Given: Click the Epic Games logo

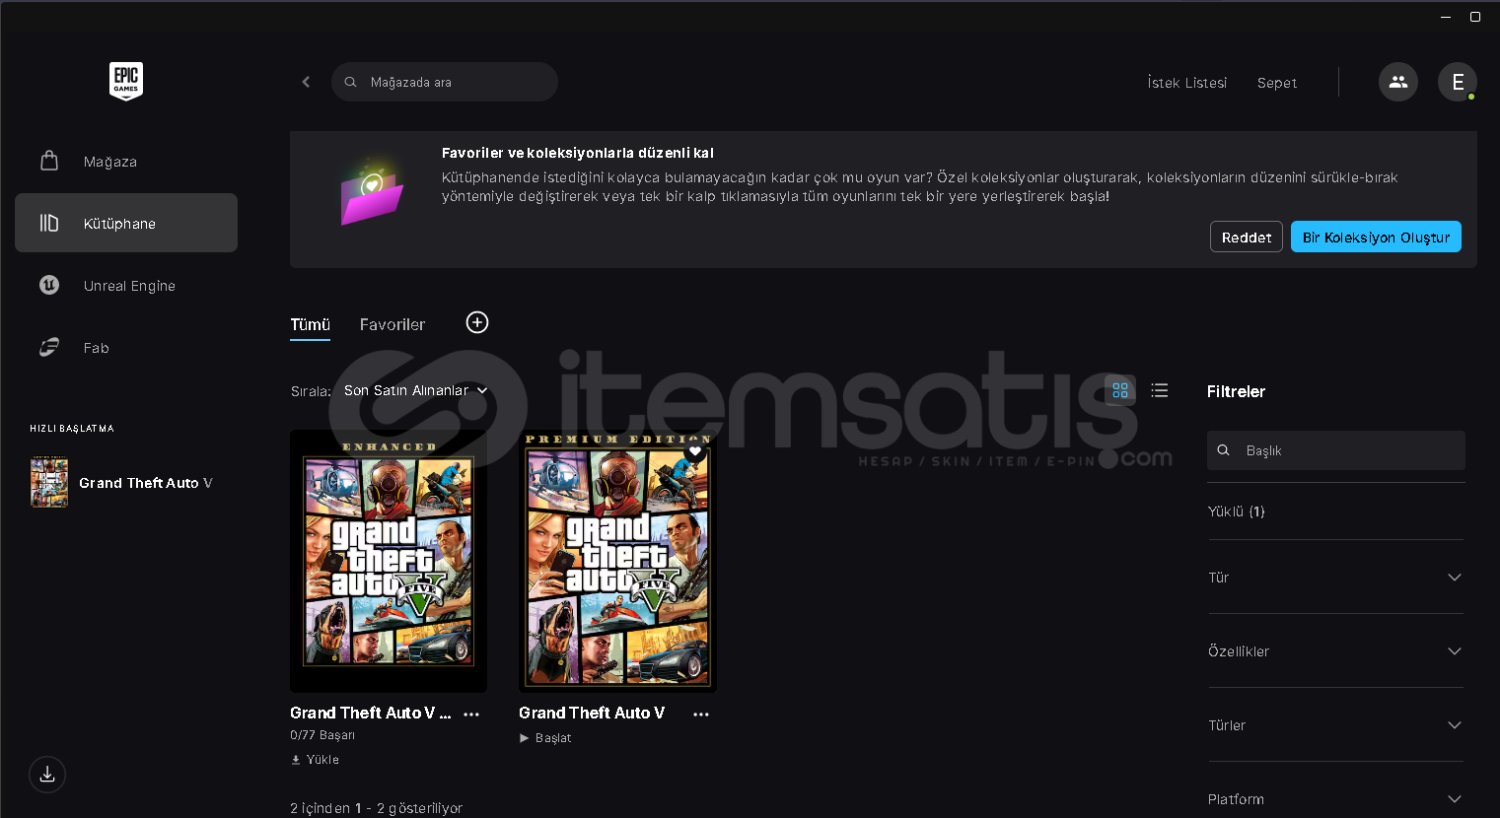Looking at the screenshot, I should click(x=126, y=81).
